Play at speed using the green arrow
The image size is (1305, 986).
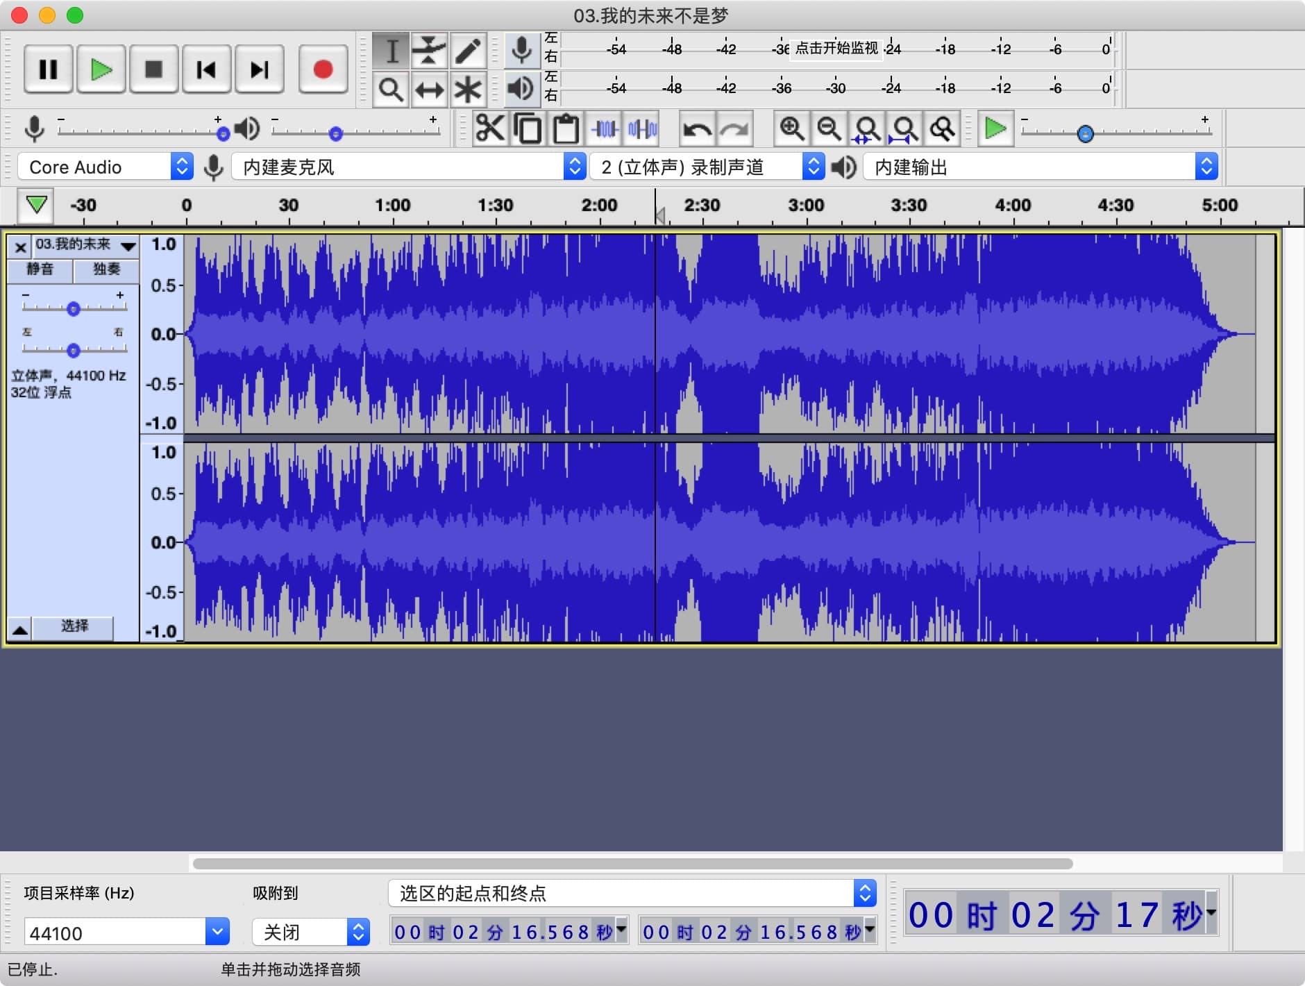point(995,128)
